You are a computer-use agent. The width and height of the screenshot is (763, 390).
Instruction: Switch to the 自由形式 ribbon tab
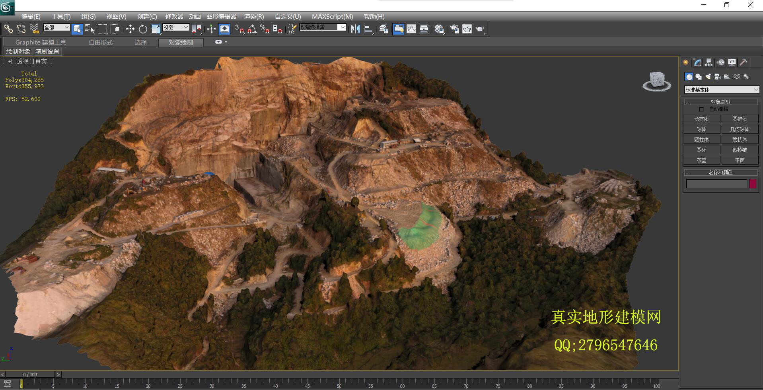[101, 42]
